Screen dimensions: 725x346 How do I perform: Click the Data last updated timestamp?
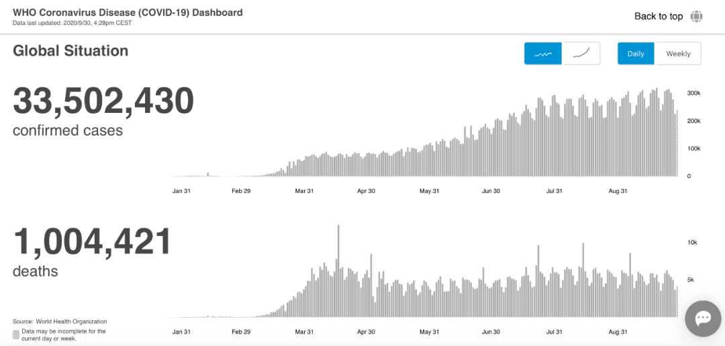[72, 23]
